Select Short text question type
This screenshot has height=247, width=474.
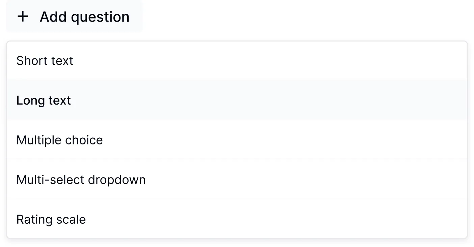coord(45,61)
